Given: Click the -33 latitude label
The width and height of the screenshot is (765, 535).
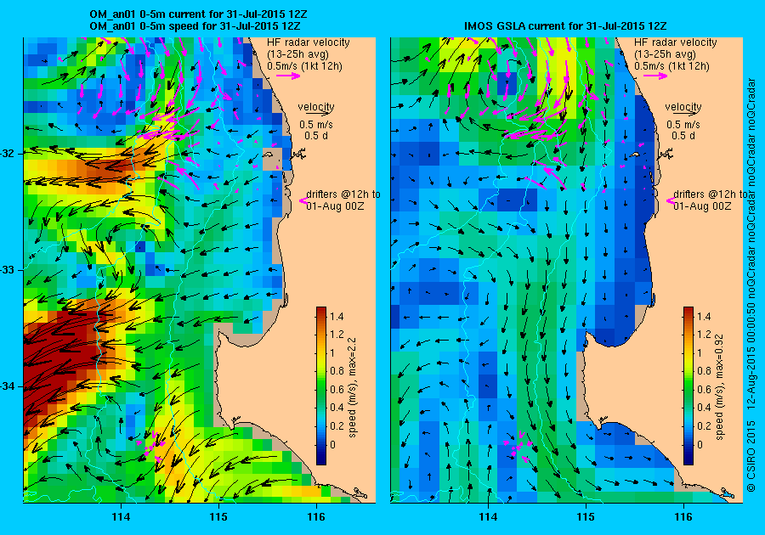Looking at the screenshot, I should pyautogui.click(x=8, y=270).
